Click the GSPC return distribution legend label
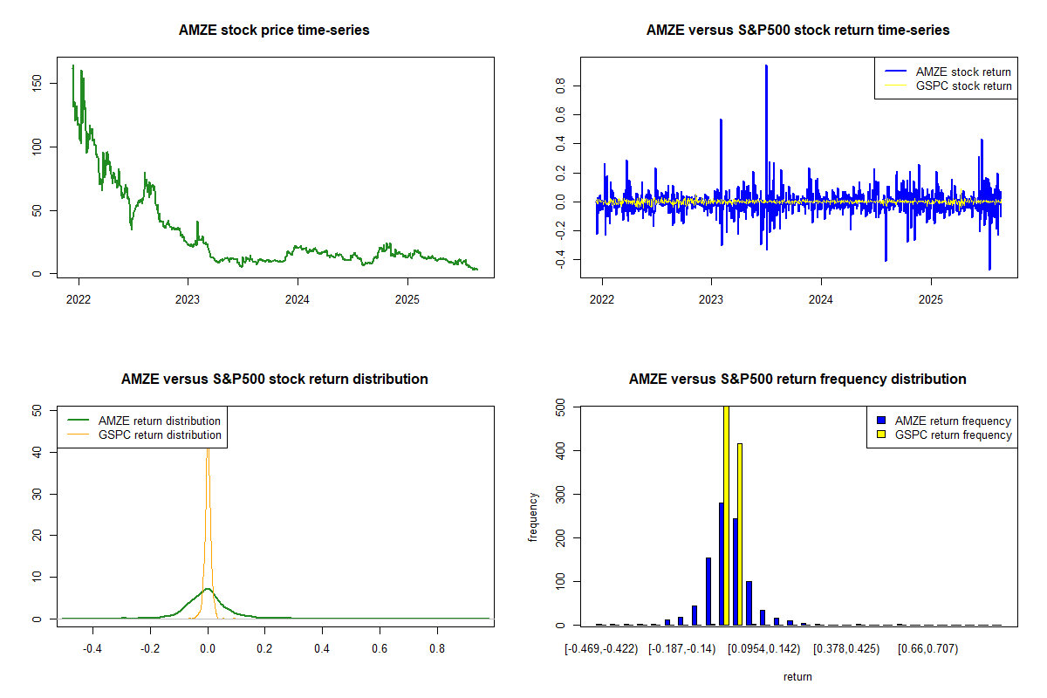The height and width of the screenshot is (698, 1047). point(159,435)
